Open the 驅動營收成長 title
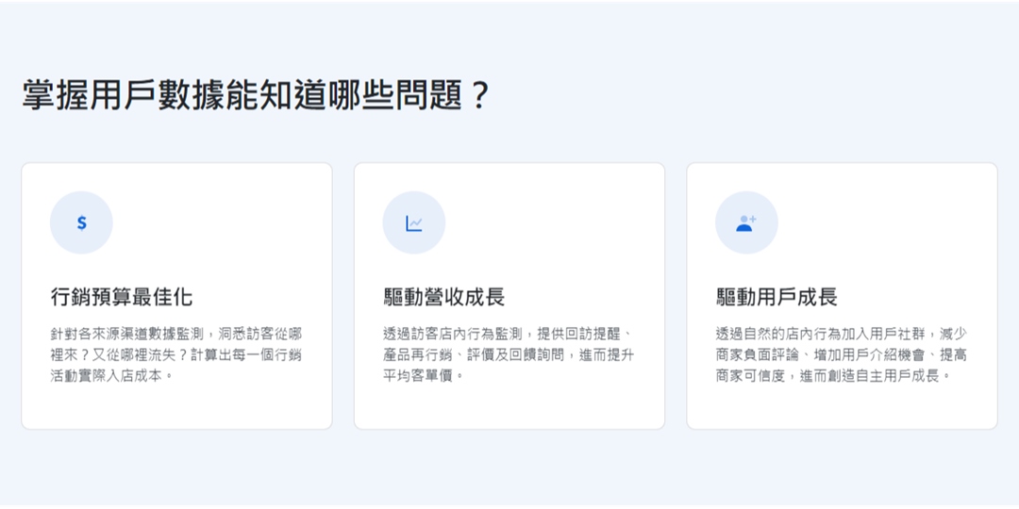This screenshot has width=1019, height=509. pos(443,297)
